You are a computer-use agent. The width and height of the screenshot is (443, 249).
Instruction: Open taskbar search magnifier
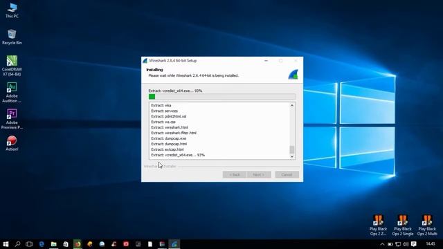[x=17, y=244]
